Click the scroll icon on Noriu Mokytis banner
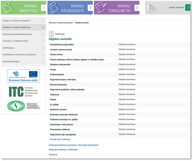 pyautogui.click(x=7, y=8)
